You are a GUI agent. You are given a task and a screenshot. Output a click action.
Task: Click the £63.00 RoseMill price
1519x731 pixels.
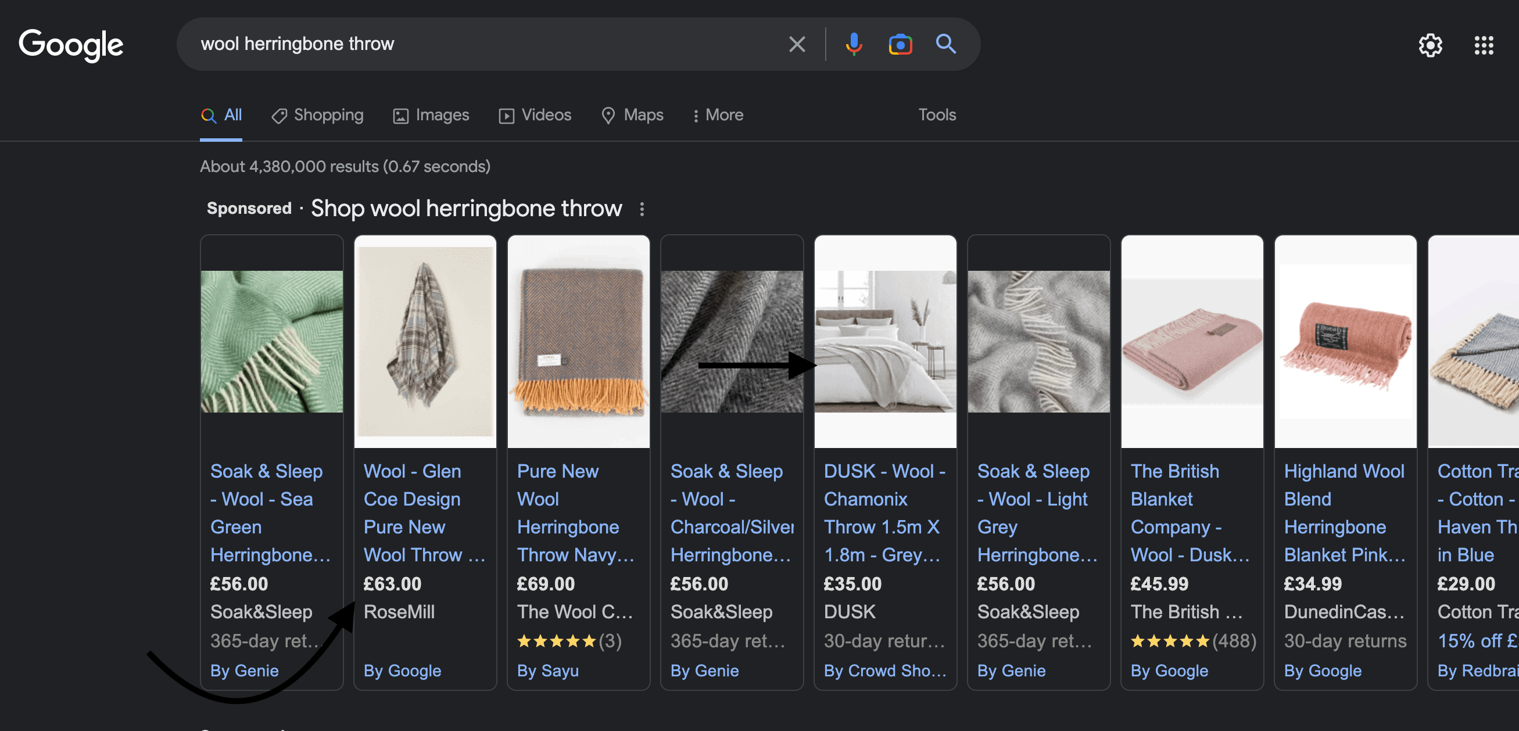[392, 583]
